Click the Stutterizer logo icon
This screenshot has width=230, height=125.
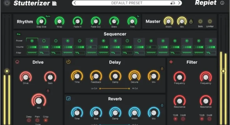54,3
